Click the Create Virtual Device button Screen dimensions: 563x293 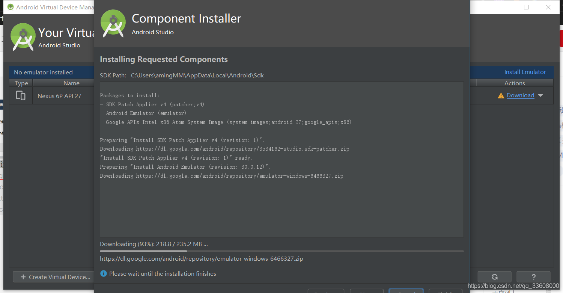coord(56,277)
